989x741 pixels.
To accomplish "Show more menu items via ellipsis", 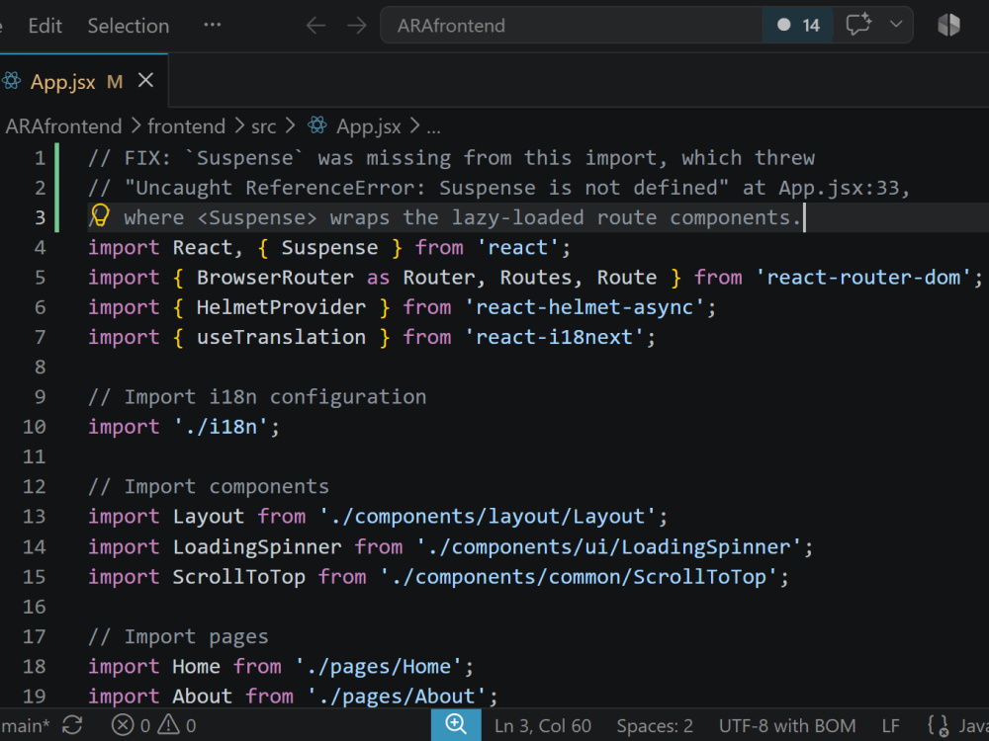I will click(213, 26).
